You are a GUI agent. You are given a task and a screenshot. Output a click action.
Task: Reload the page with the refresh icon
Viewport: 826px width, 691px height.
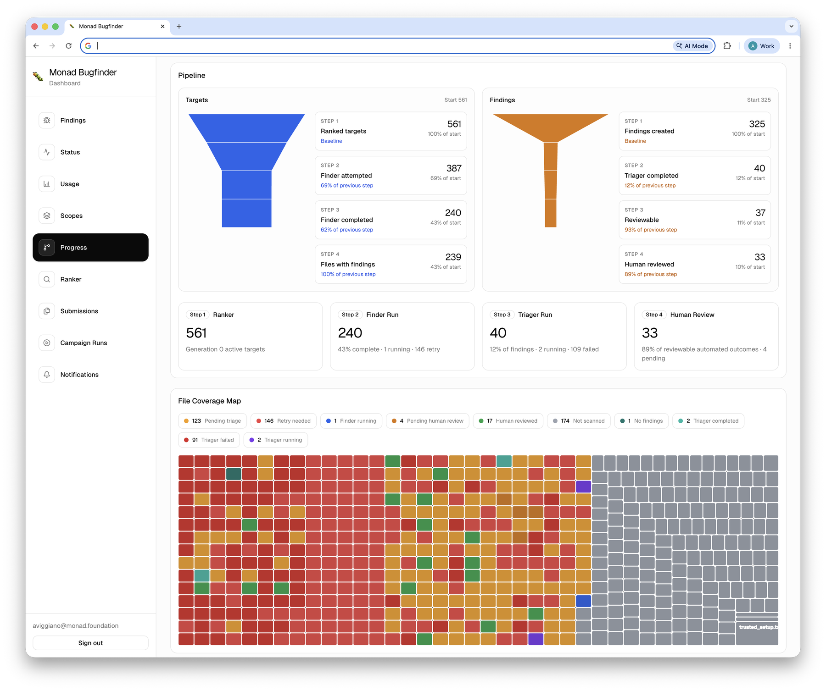point(68,46)
